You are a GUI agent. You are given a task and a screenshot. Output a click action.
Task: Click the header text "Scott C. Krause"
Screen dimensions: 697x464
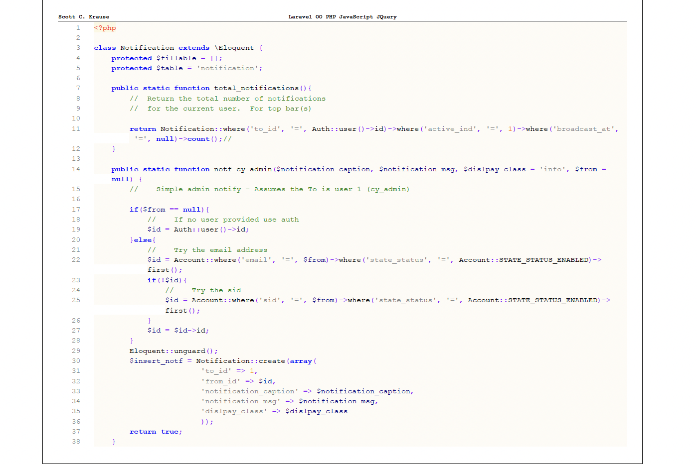(x=84, y=16)
